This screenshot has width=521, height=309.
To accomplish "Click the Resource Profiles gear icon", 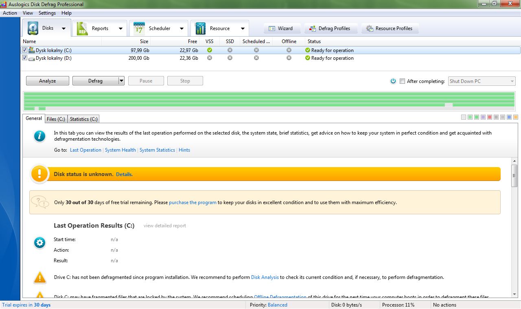I will point(370,28).
